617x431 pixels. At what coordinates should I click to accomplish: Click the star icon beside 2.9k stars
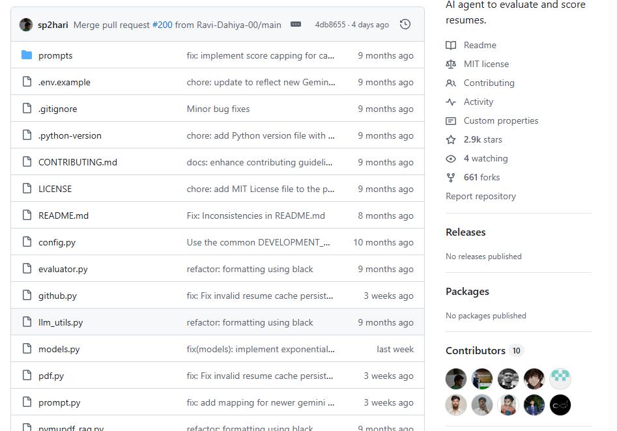click(451, 139)
